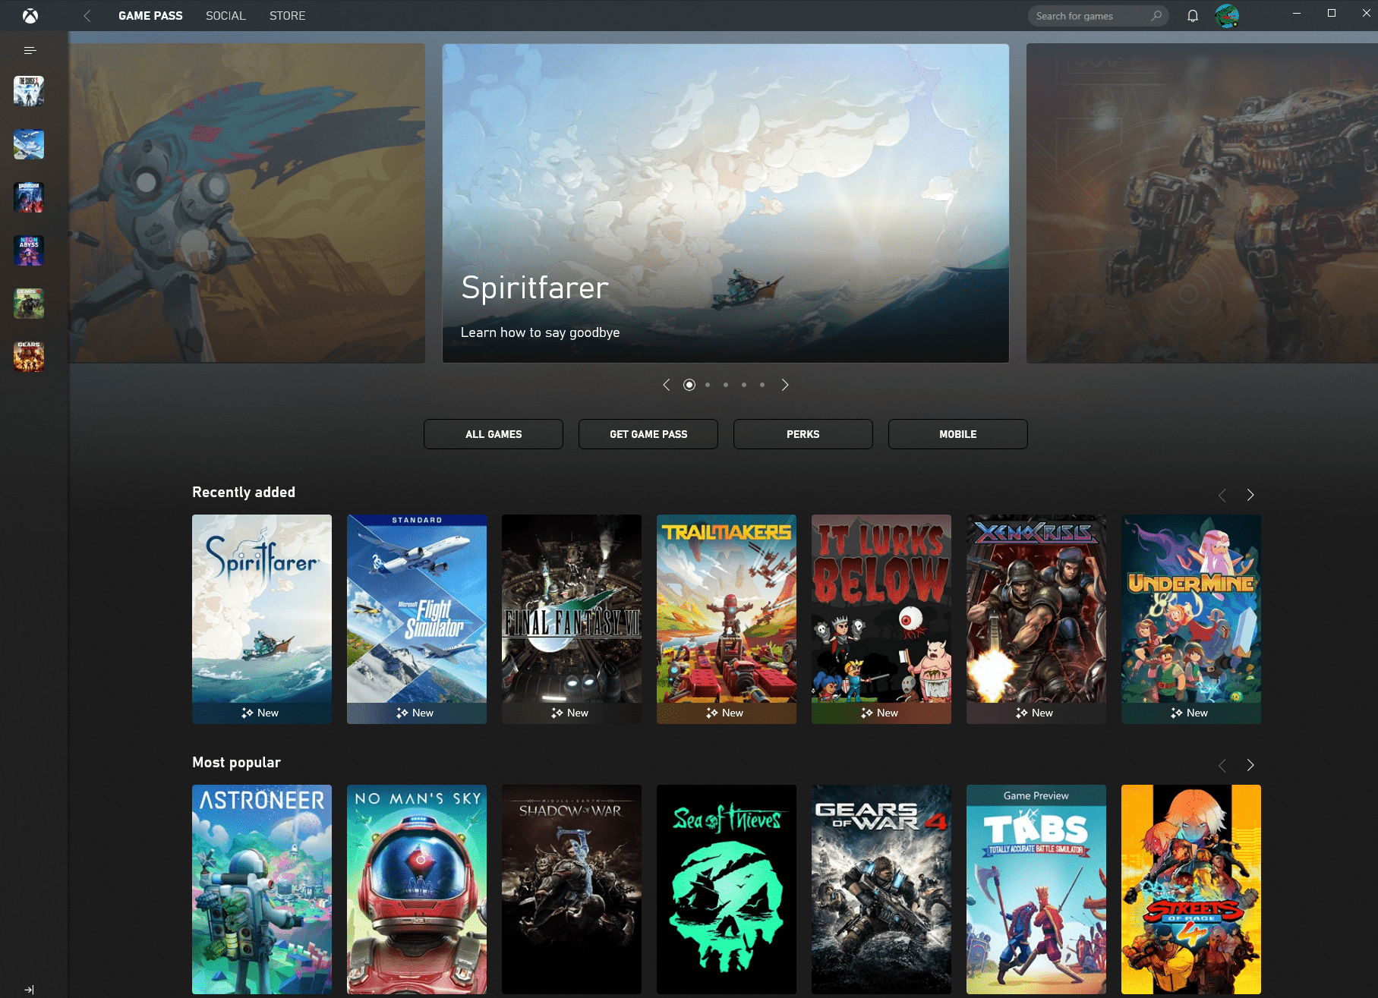The height and width of the screenshot is (998, 1378).
Task: Open UnderMine game tile
Action: tap(1191, 619)
